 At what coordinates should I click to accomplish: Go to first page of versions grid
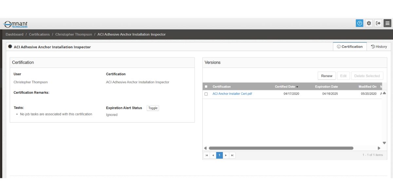tap(207, 155)
